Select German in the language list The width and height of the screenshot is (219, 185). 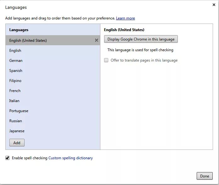coord(53,61)
